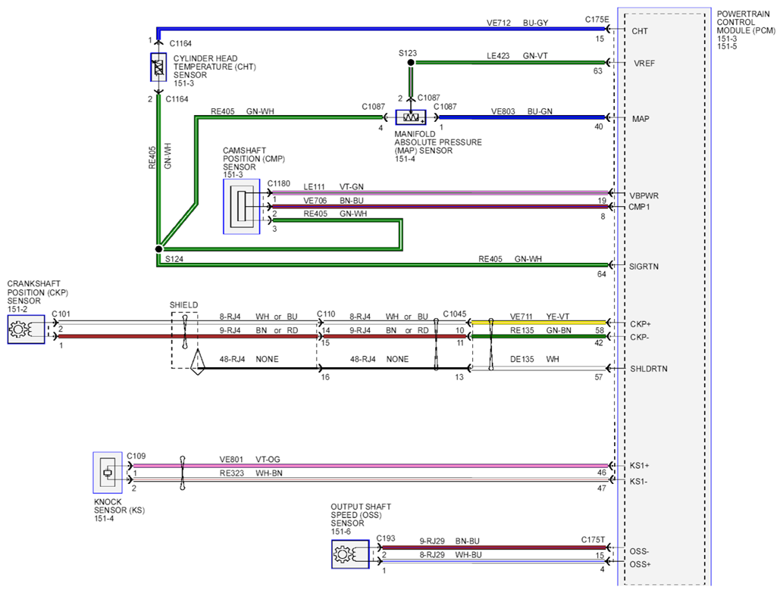Click the VBPWR pin label

click(x=644, y=196)
